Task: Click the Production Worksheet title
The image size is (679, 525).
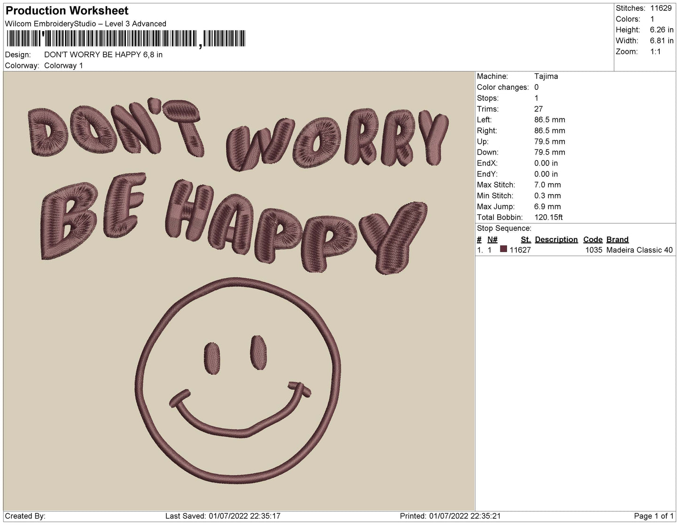Action: (x=67, y=10)
